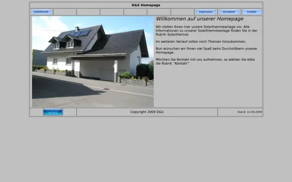Click the blue visitor counter badge
Screen dimensions: 292x182
click(53, 112)
